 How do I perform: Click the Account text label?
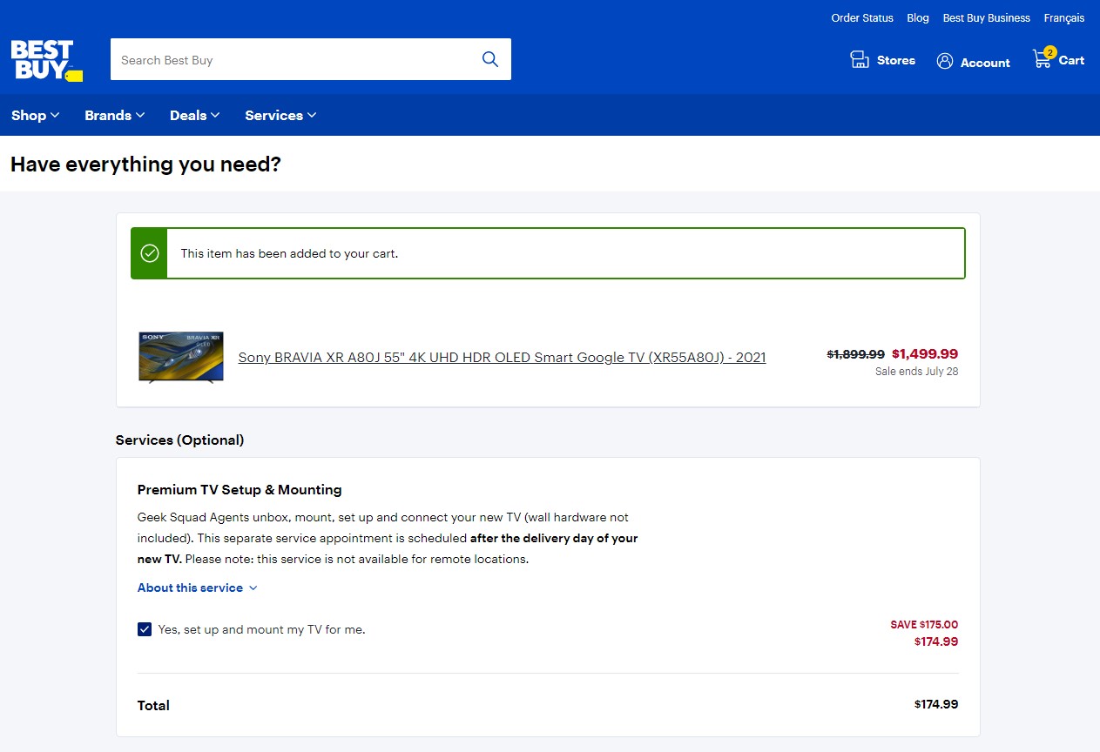[985, 63]
